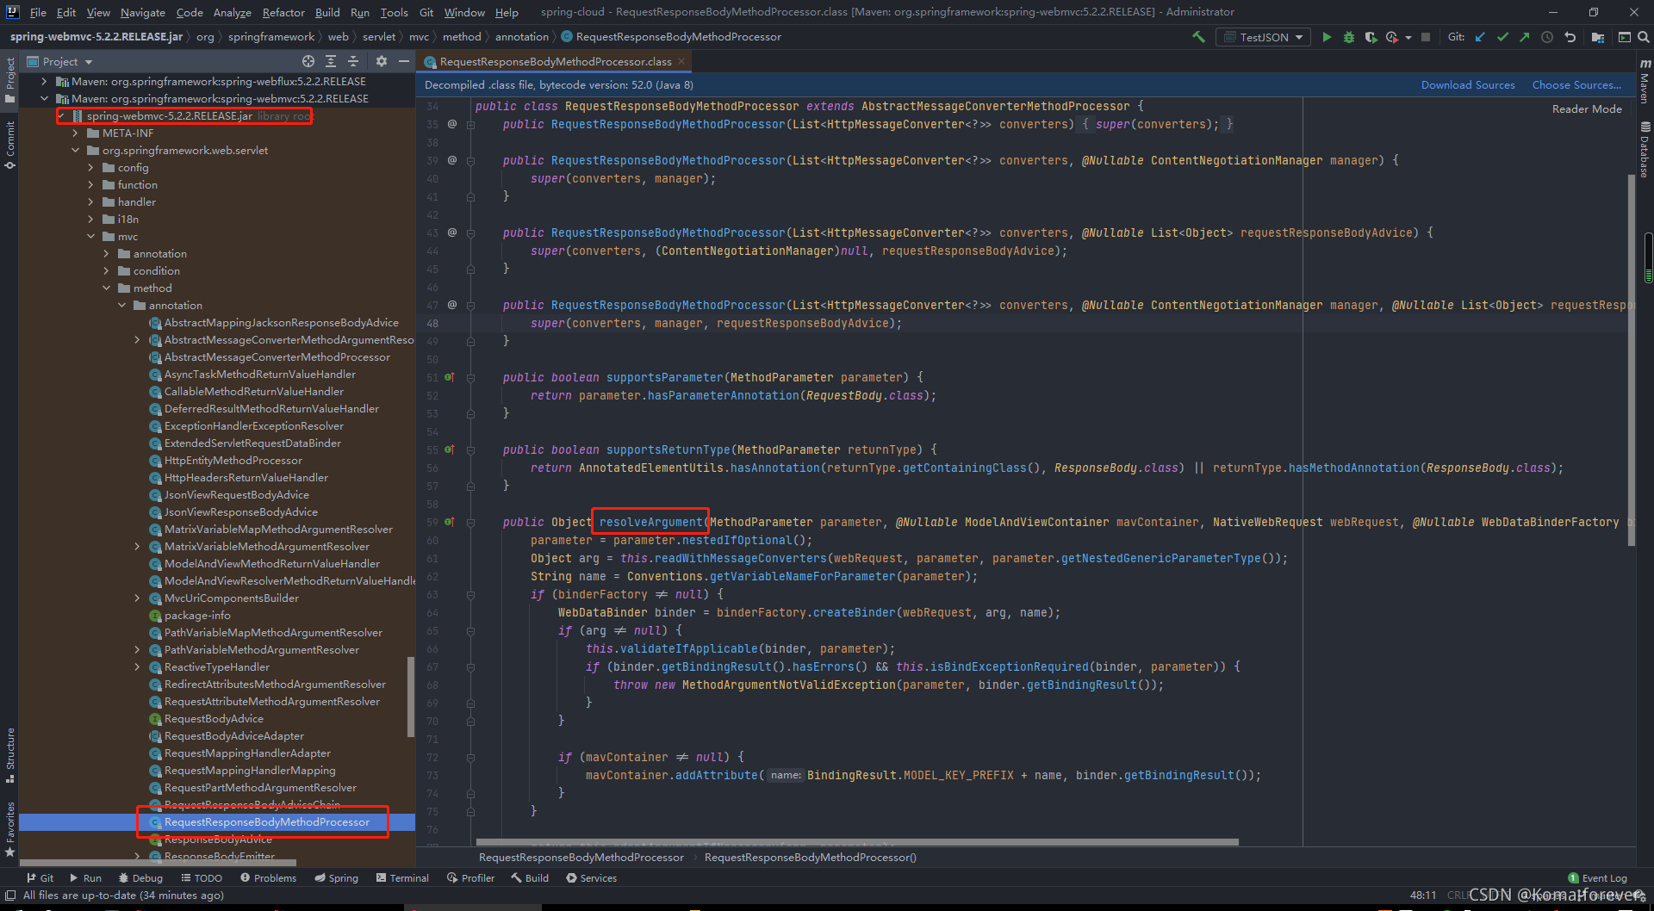1654x911 pixels.
Task: Open the Navigate menu
Action: click(x=142, y=12)
